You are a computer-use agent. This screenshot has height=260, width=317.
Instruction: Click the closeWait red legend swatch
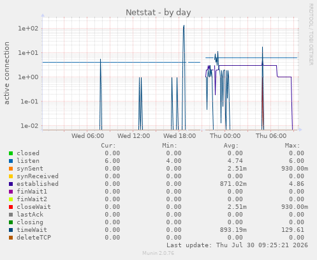11,207
